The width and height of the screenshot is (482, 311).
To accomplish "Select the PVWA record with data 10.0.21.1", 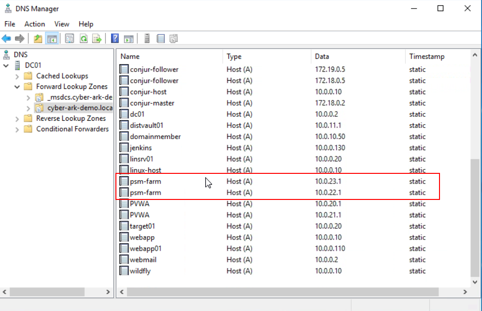I will [x=294, y=215].
